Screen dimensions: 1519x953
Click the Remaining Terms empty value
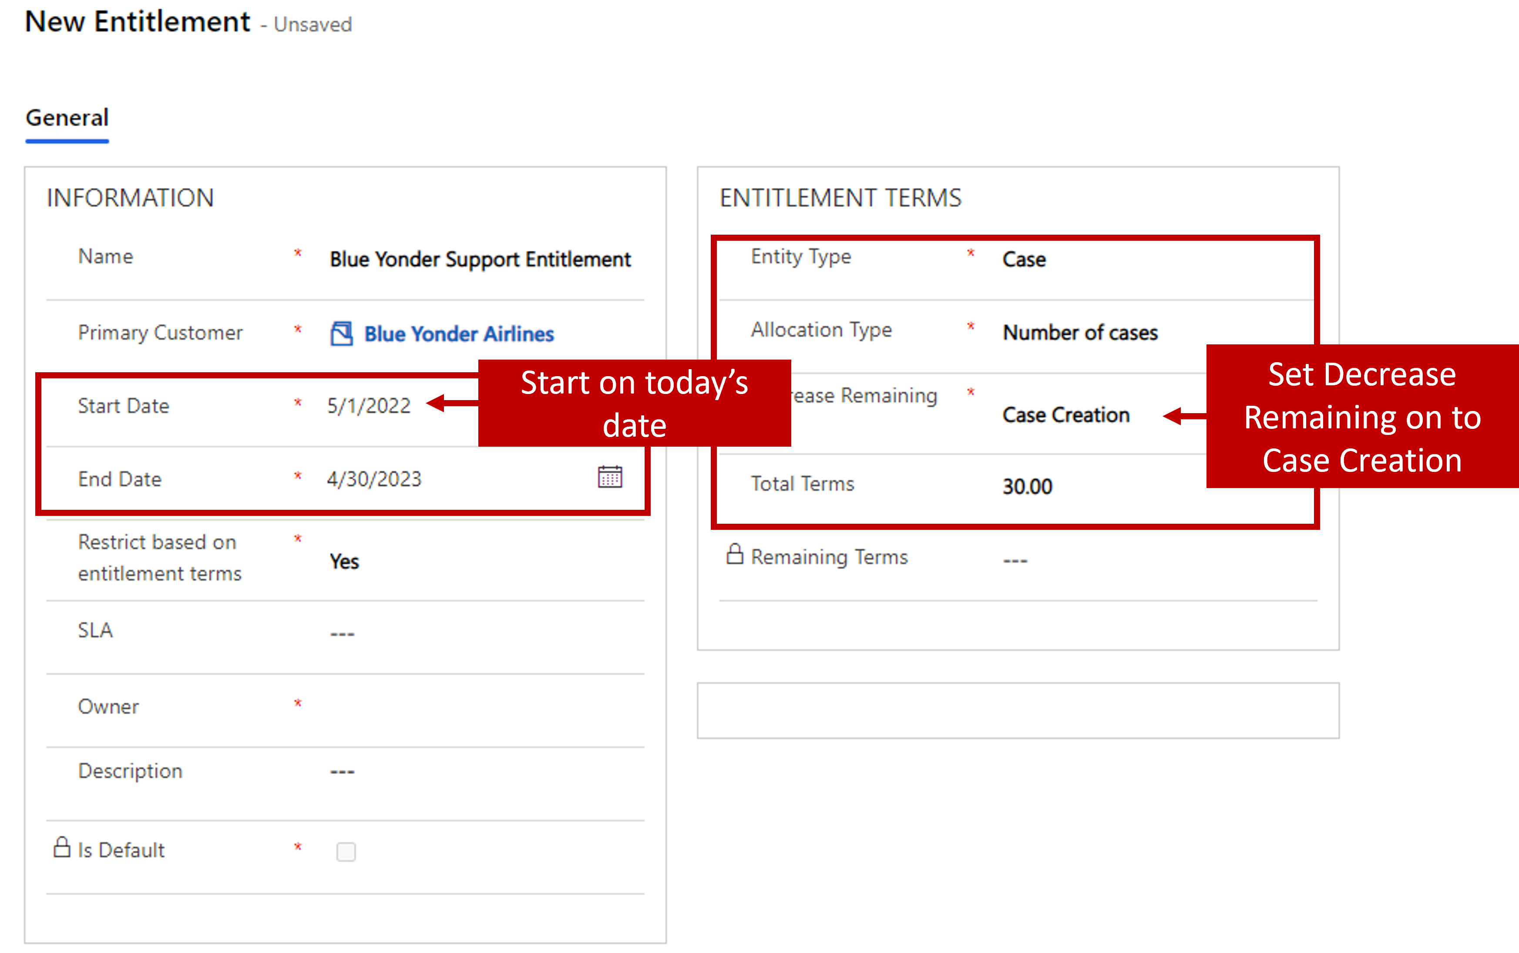[1015, 560]
